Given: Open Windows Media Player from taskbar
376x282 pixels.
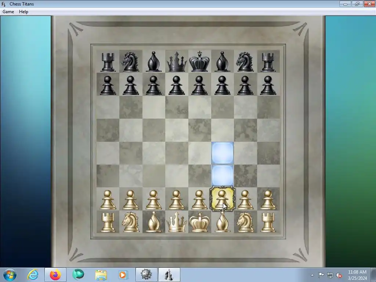Looking at the screenshot, I should click(x=123, y=275).
